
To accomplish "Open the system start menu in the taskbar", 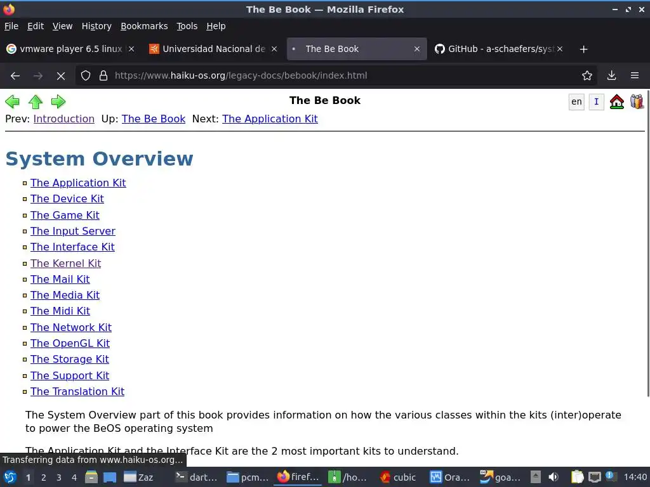I will 10,477.
